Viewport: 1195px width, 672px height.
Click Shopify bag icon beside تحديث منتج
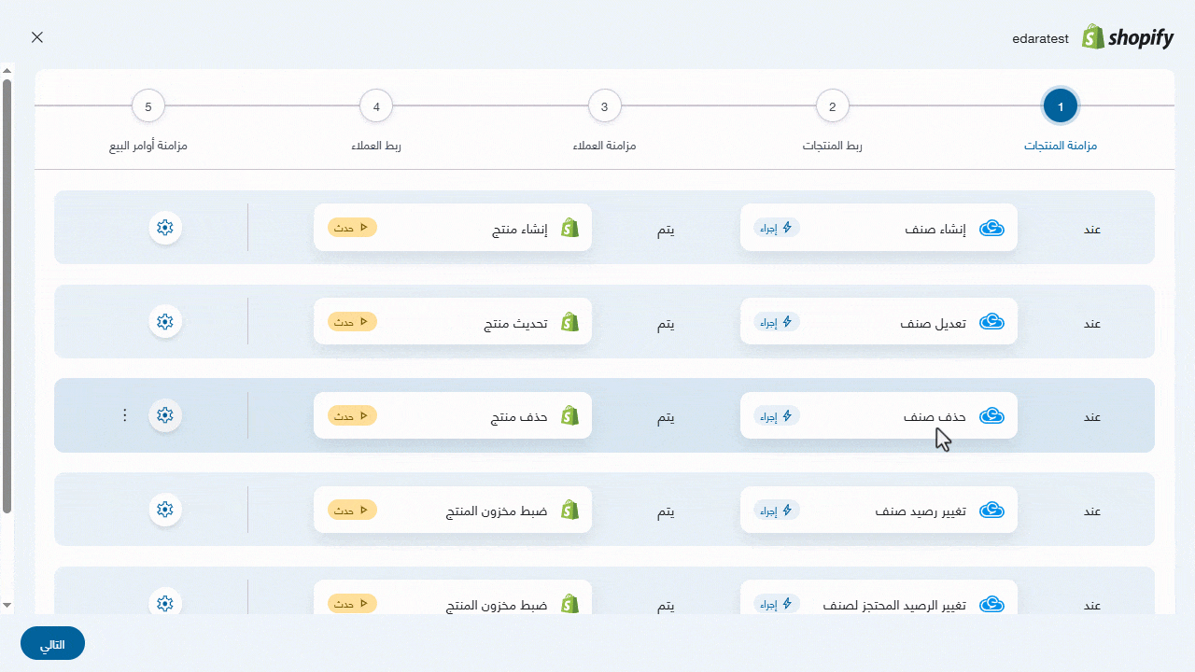tap(569, 322)
